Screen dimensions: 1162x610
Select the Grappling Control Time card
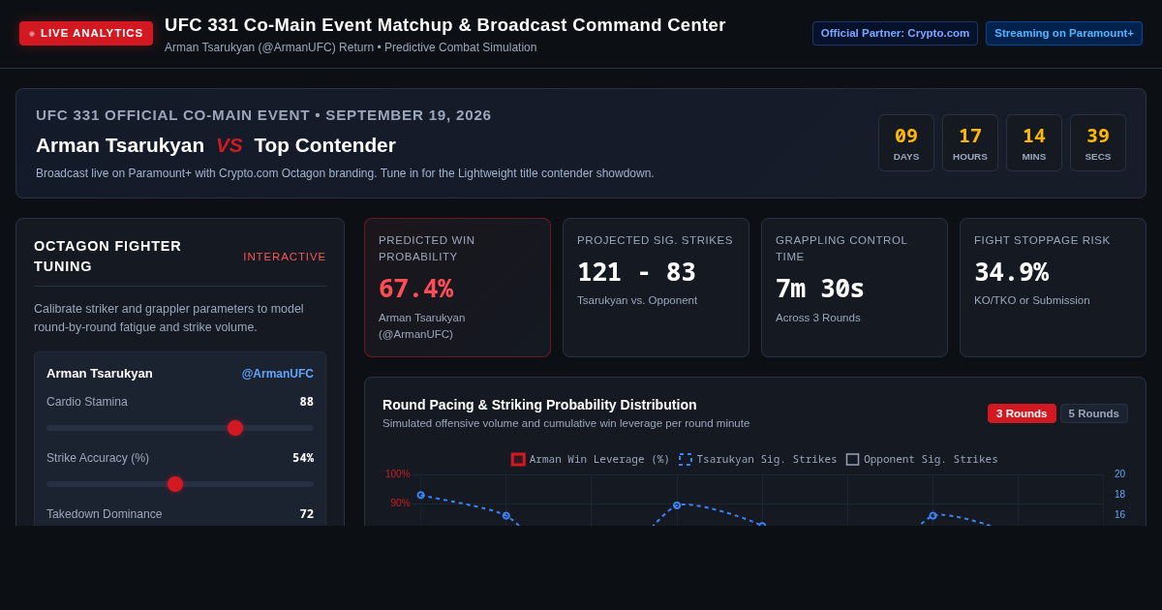pos(854,288)
